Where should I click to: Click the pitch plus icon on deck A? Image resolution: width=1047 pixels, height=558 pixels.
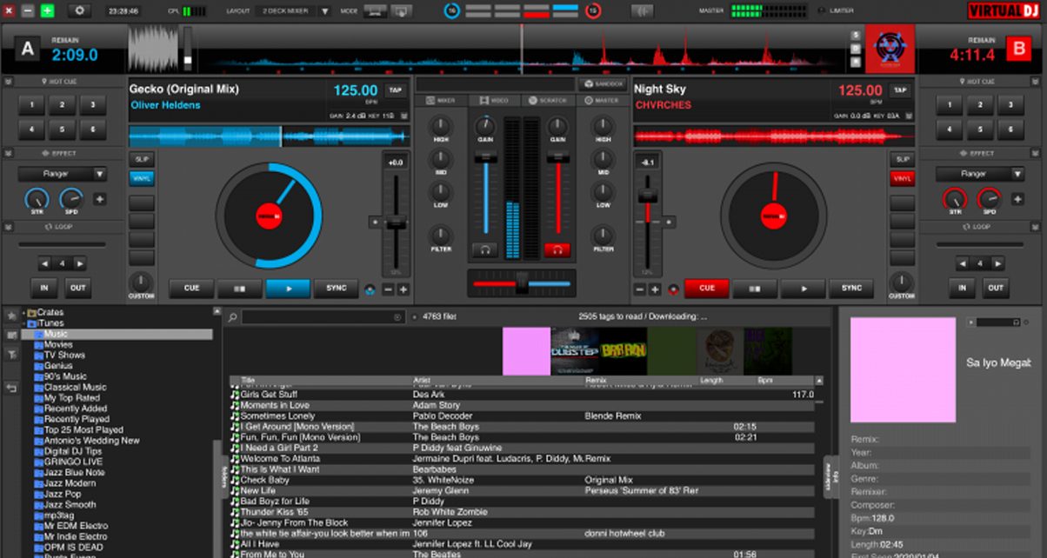[403, 289]
